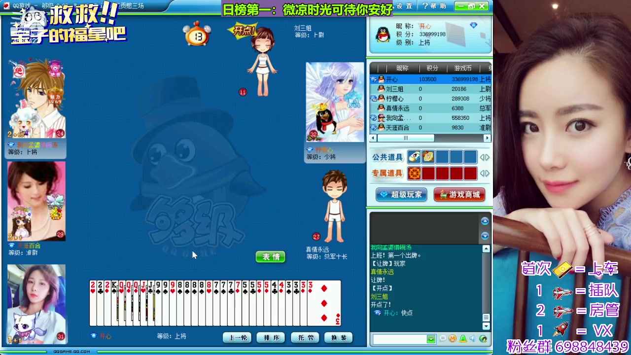Click the font style A icon near chat box
The image size is (631, 355).
tap(463, 339)
